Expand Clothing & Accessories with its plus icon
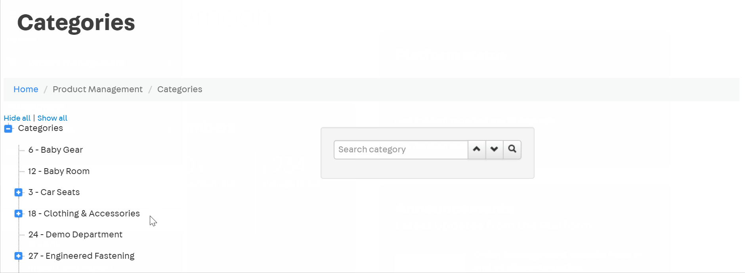 [18, 214]
